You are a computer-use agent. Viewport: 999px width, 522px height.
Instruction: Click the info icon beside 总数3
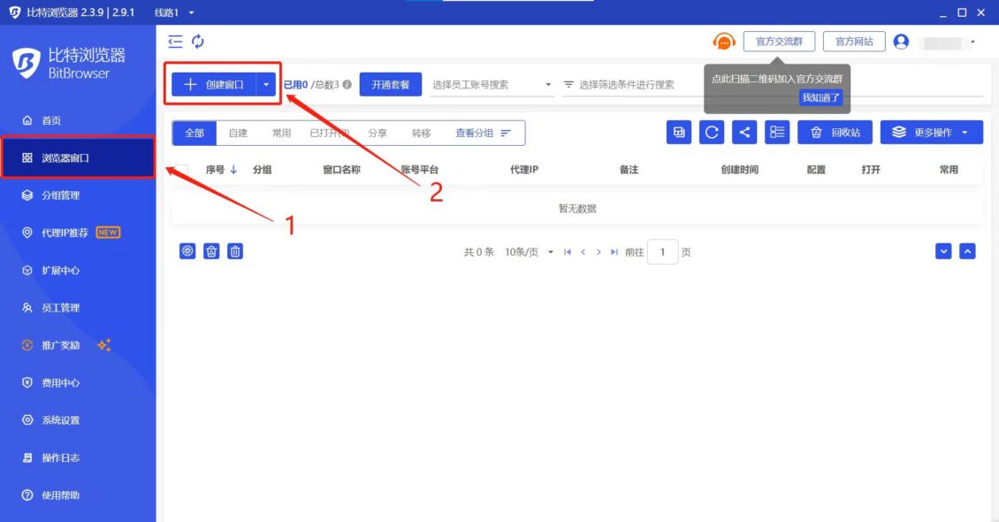click(x=347, y=85)
